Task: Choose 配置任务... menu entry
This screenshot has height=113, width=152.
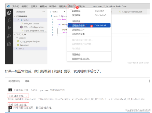Action: point(89,55)
